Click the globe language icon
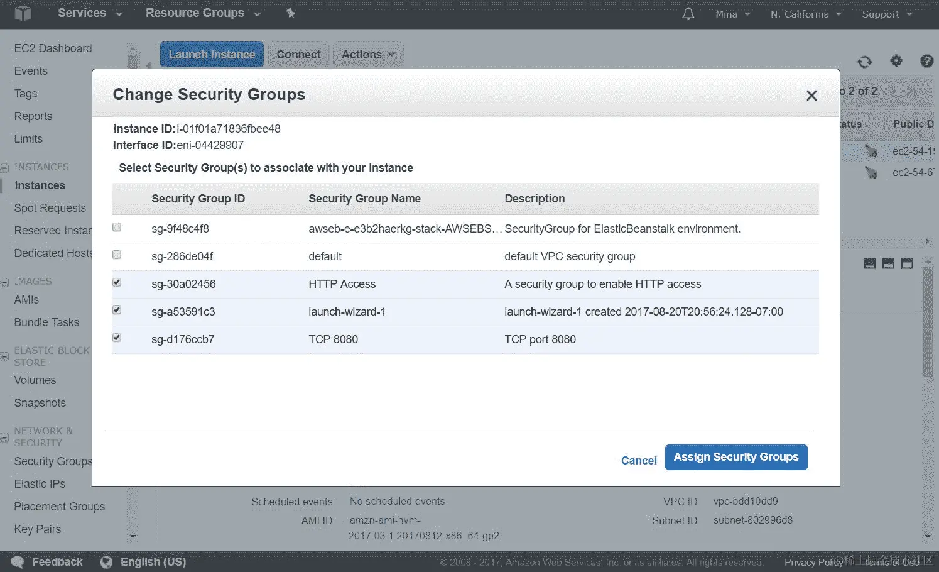939x572 pixels. pos(106,562)
